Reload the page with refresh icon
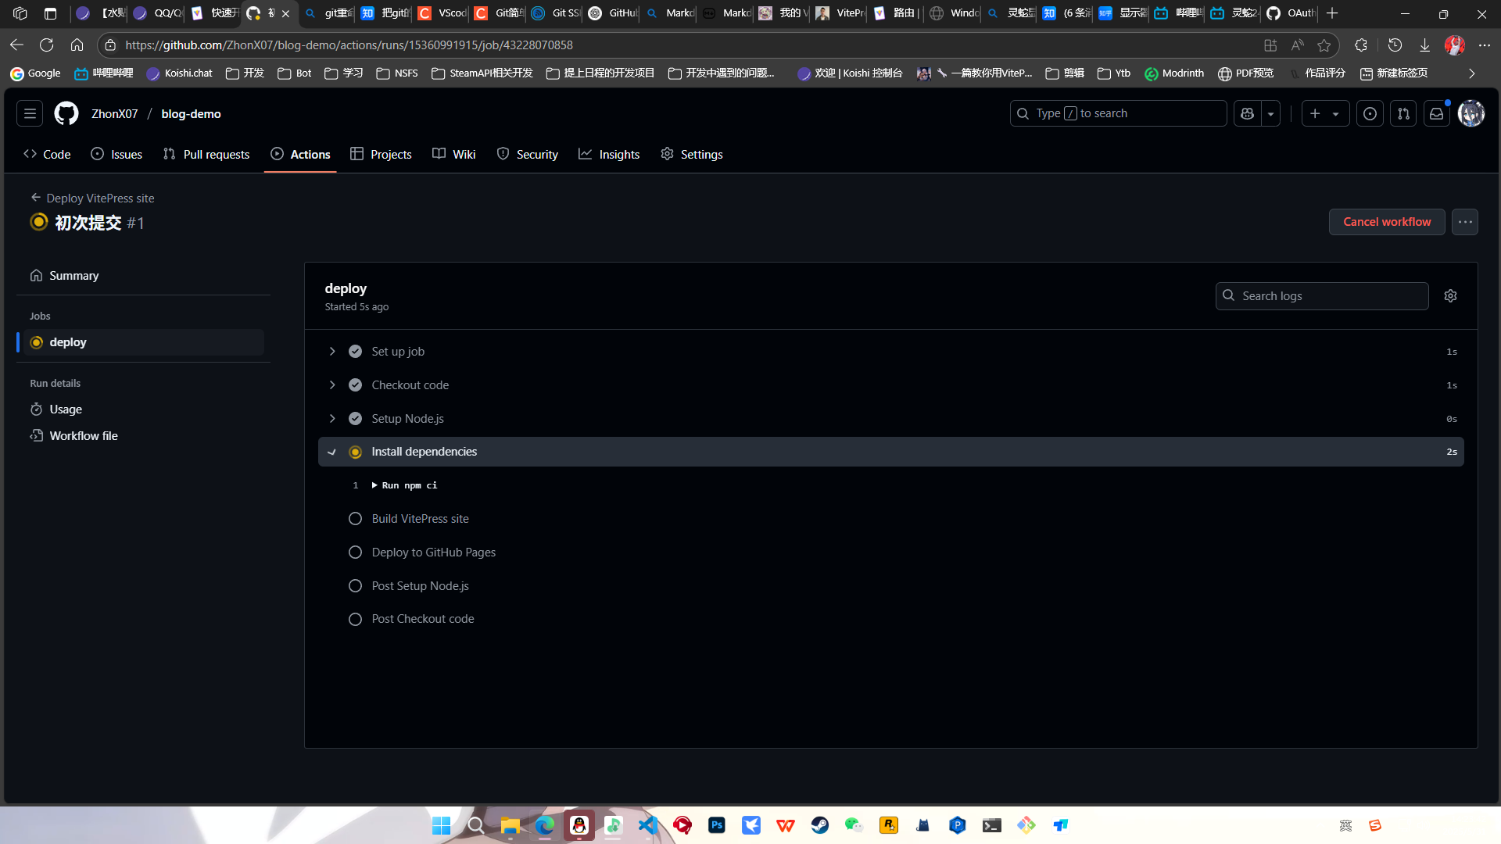 click(x=46, y=45)
